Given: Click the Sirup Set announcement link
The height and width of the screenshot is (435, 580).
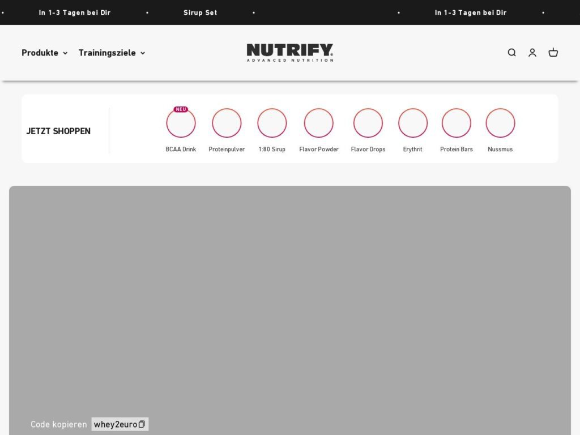Looking at the screenshot, I should click(200, 12).
